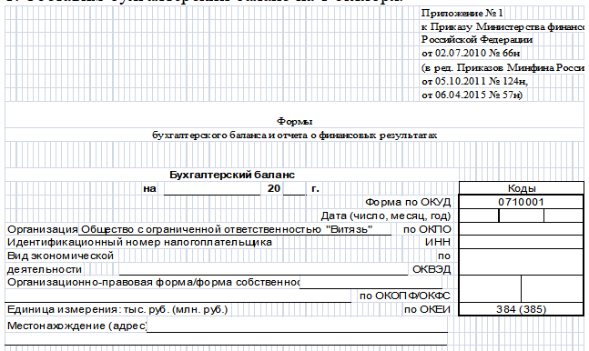Click the ОКЕИ cell with 384 (385)
Image resolution: width=589 pixels, height=351 pixels.
coord(521,309)
